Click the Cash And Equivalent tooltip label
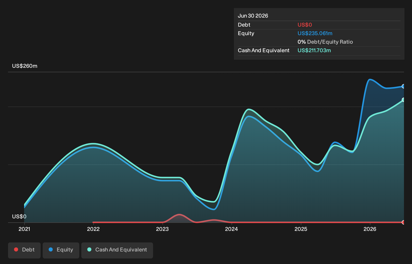The image size is (412, 264). [x=263, y=50]
